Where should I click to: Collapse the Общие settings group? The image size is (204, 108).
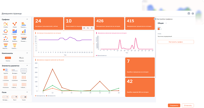[166, 23]
